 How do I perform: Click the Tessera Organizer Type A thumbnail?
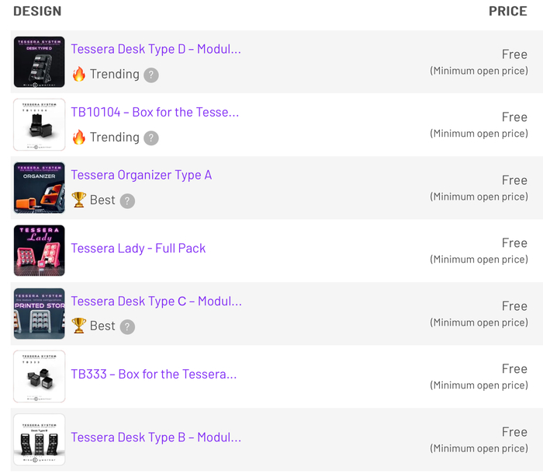[x=40, y=187]
